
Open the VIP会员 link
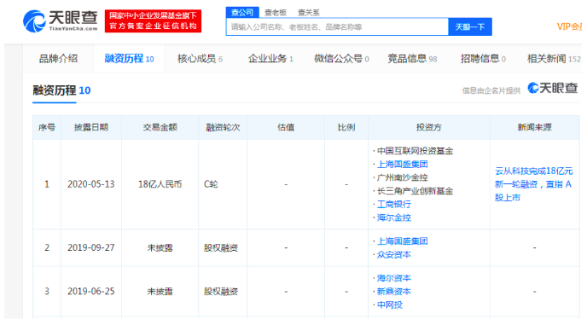569,26
